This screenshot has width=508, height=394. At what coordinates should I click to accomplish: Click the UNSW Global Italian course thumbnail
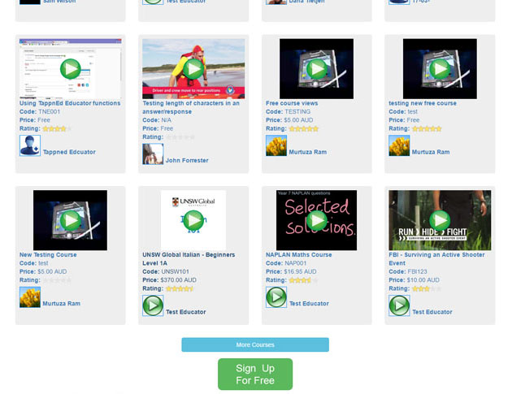coord(193,220)
